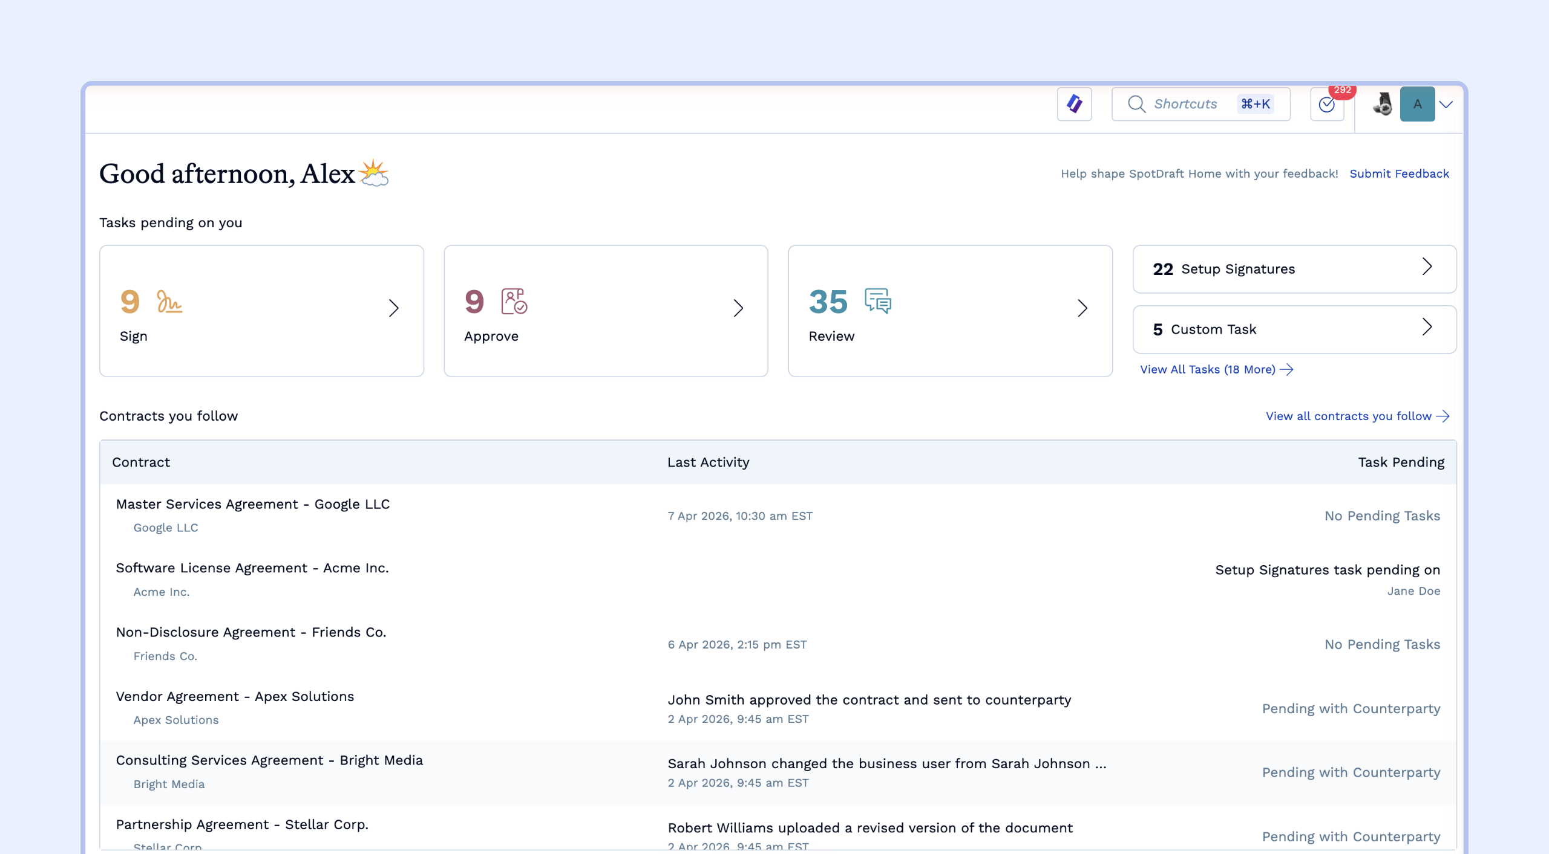Click the Review comments icon

pyautogui.click(x=877, y=300)
